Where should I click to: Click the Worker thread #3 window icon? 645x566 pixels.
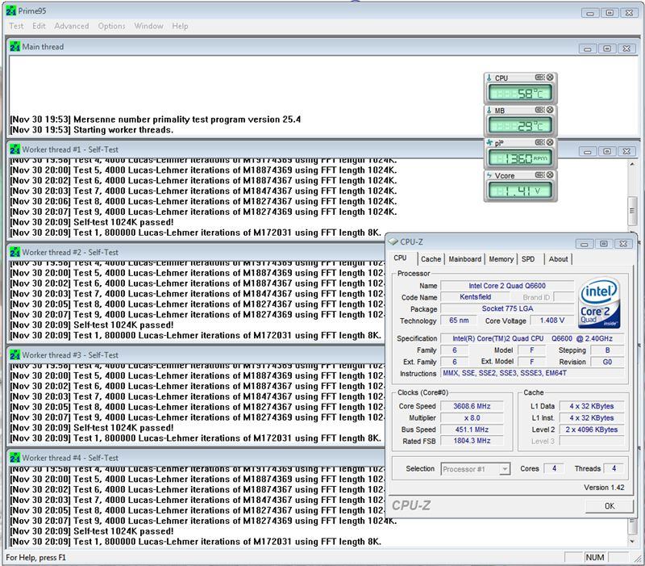point(15,354)
